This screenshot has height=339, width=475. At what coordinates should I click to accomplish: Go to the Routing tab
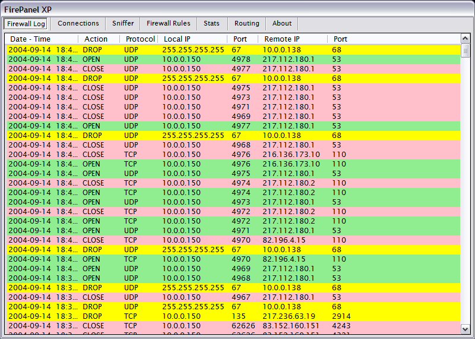247,23
